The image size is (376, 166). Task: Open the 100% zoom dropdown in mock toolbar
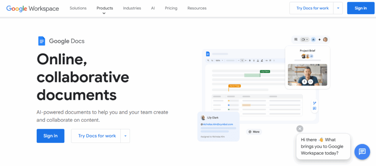coord(222,60)
